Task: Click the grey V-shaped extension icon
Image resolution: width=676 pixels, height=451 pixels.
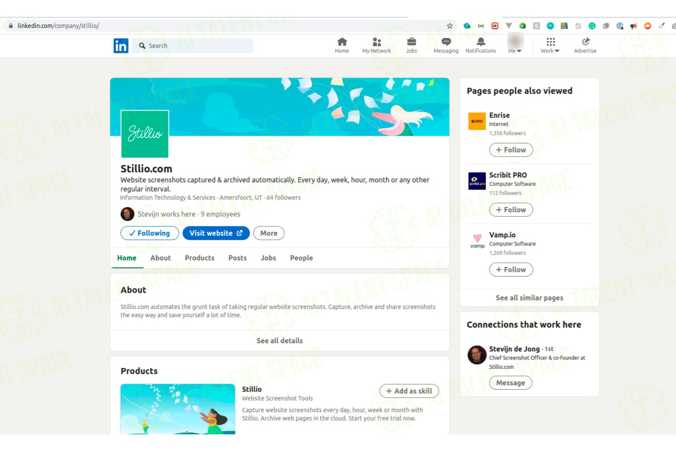Action: 509,26
